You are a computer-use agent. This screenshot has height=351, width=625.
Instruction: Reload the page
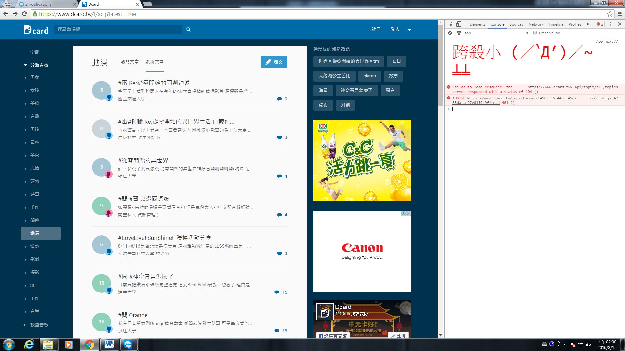click(24, 14)
